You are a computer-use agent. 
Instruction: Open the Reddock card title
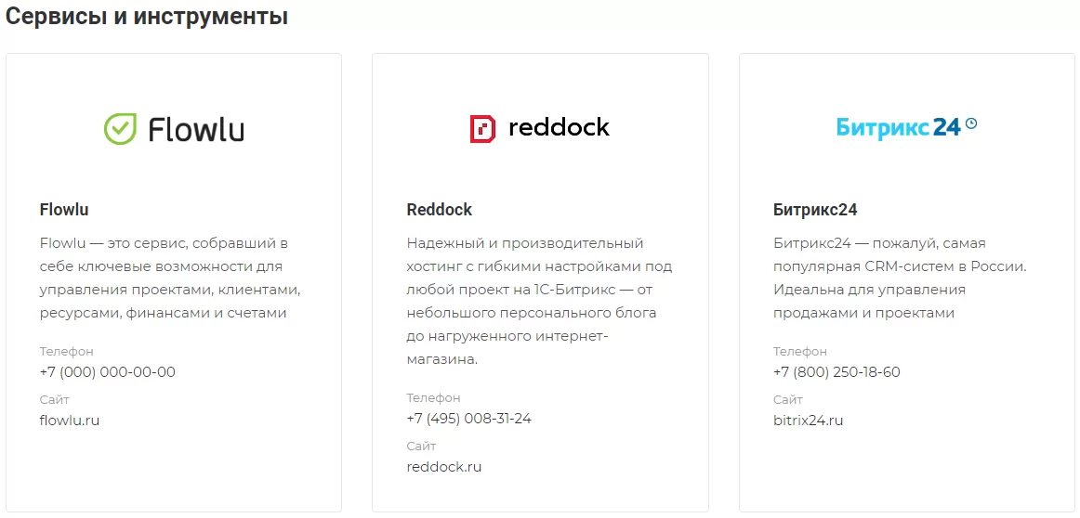click(440, 210)
